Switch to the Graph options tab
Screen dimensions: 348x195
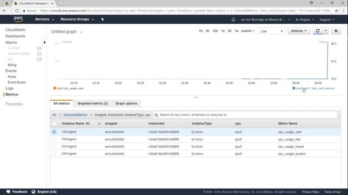pyautogui.click(x=126, y=103)
